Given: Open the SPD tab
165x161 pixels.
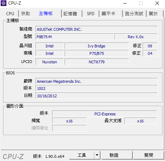Looking at the screenshot, I should (x=90, y=14).
